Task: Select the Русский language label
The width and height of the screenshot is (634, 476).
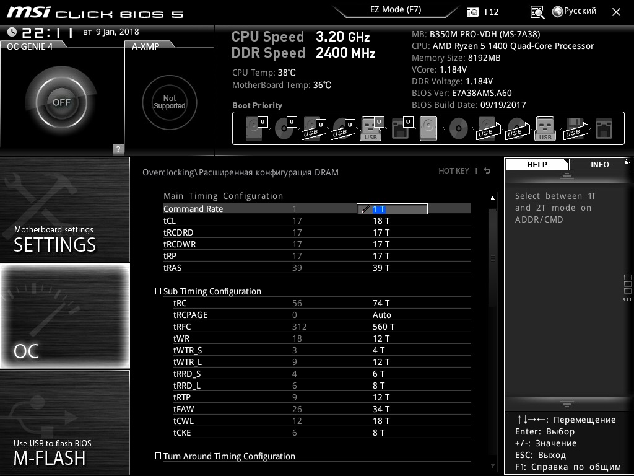Action: (x=580, y=11)
